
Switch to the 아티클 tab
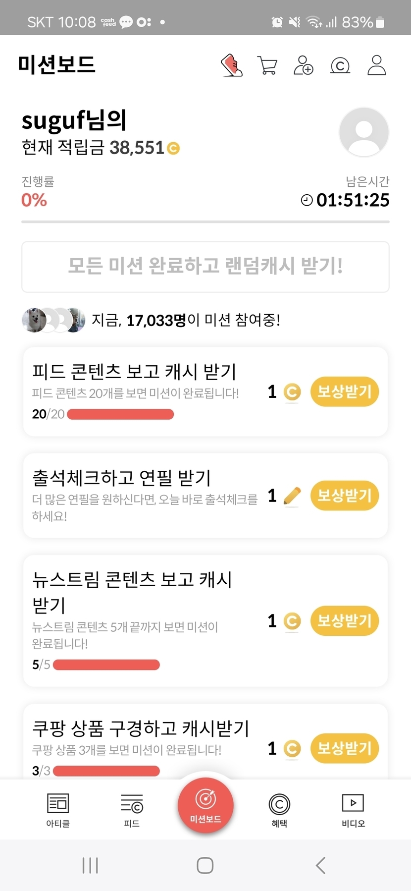58,810
